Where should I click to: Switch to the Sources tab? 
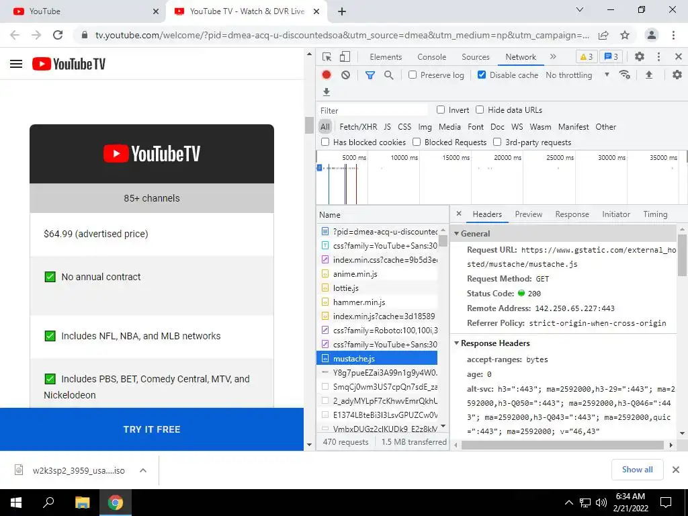click(x=475, y=57)
